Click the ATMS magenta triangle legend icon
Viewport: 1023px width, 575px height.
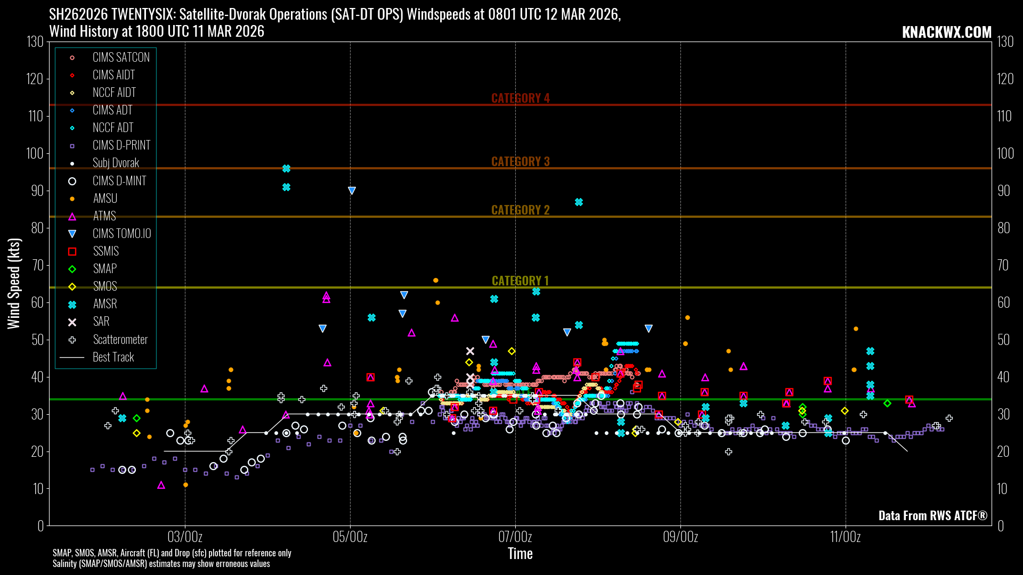[72, 216]
